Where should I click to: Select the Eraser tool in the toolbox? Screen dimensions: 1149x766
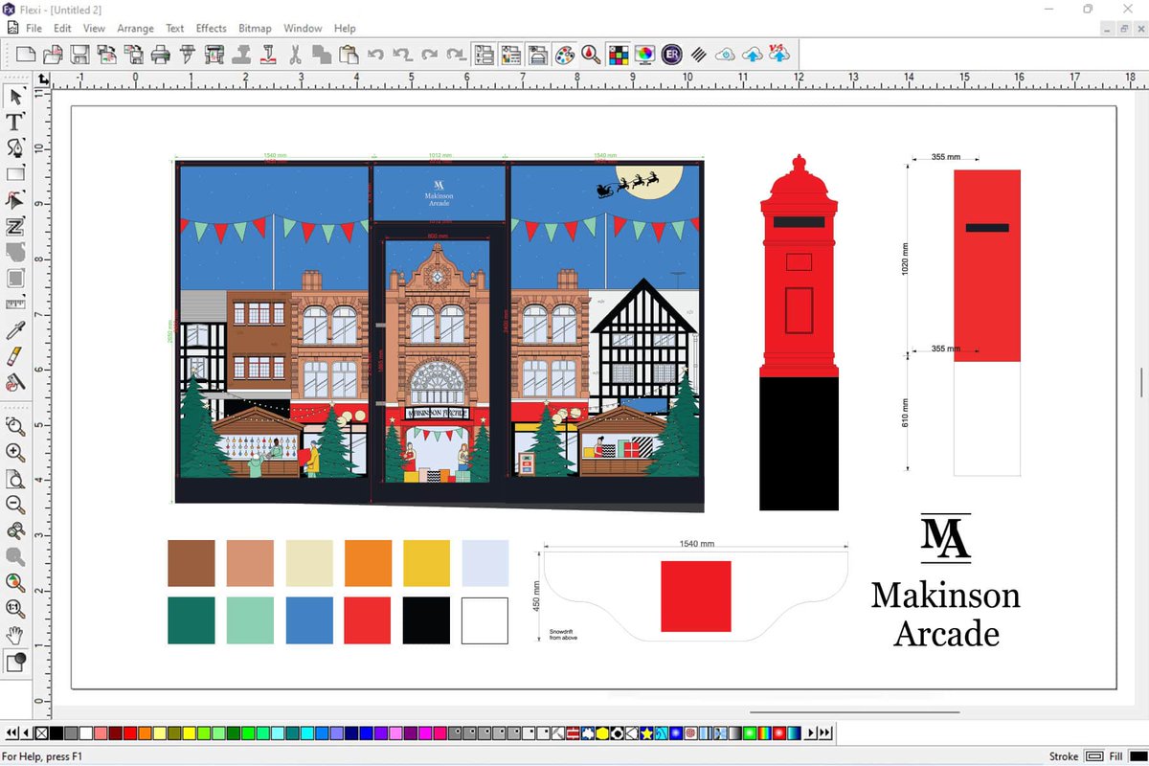point(15,357)
